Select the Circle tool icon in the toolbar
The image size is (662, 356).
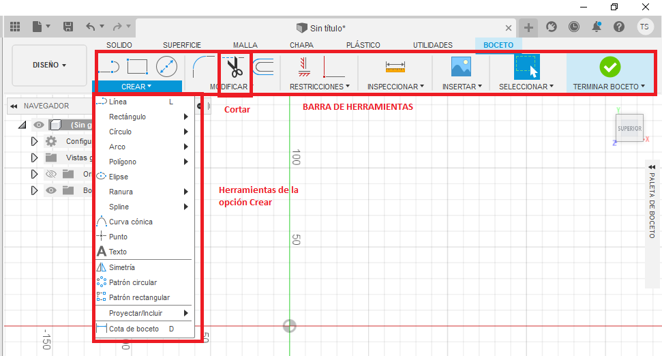[166, 67]
